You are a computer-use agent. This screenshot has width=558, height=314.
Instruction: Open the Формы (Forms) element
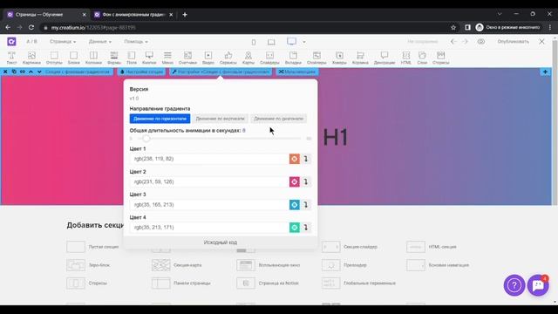114,58
